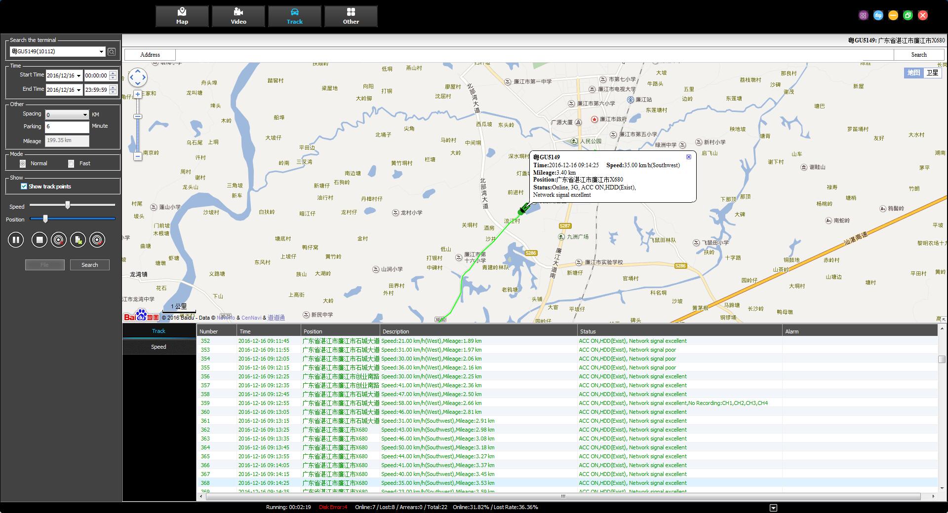Select track row number 359

coord(567,403)
